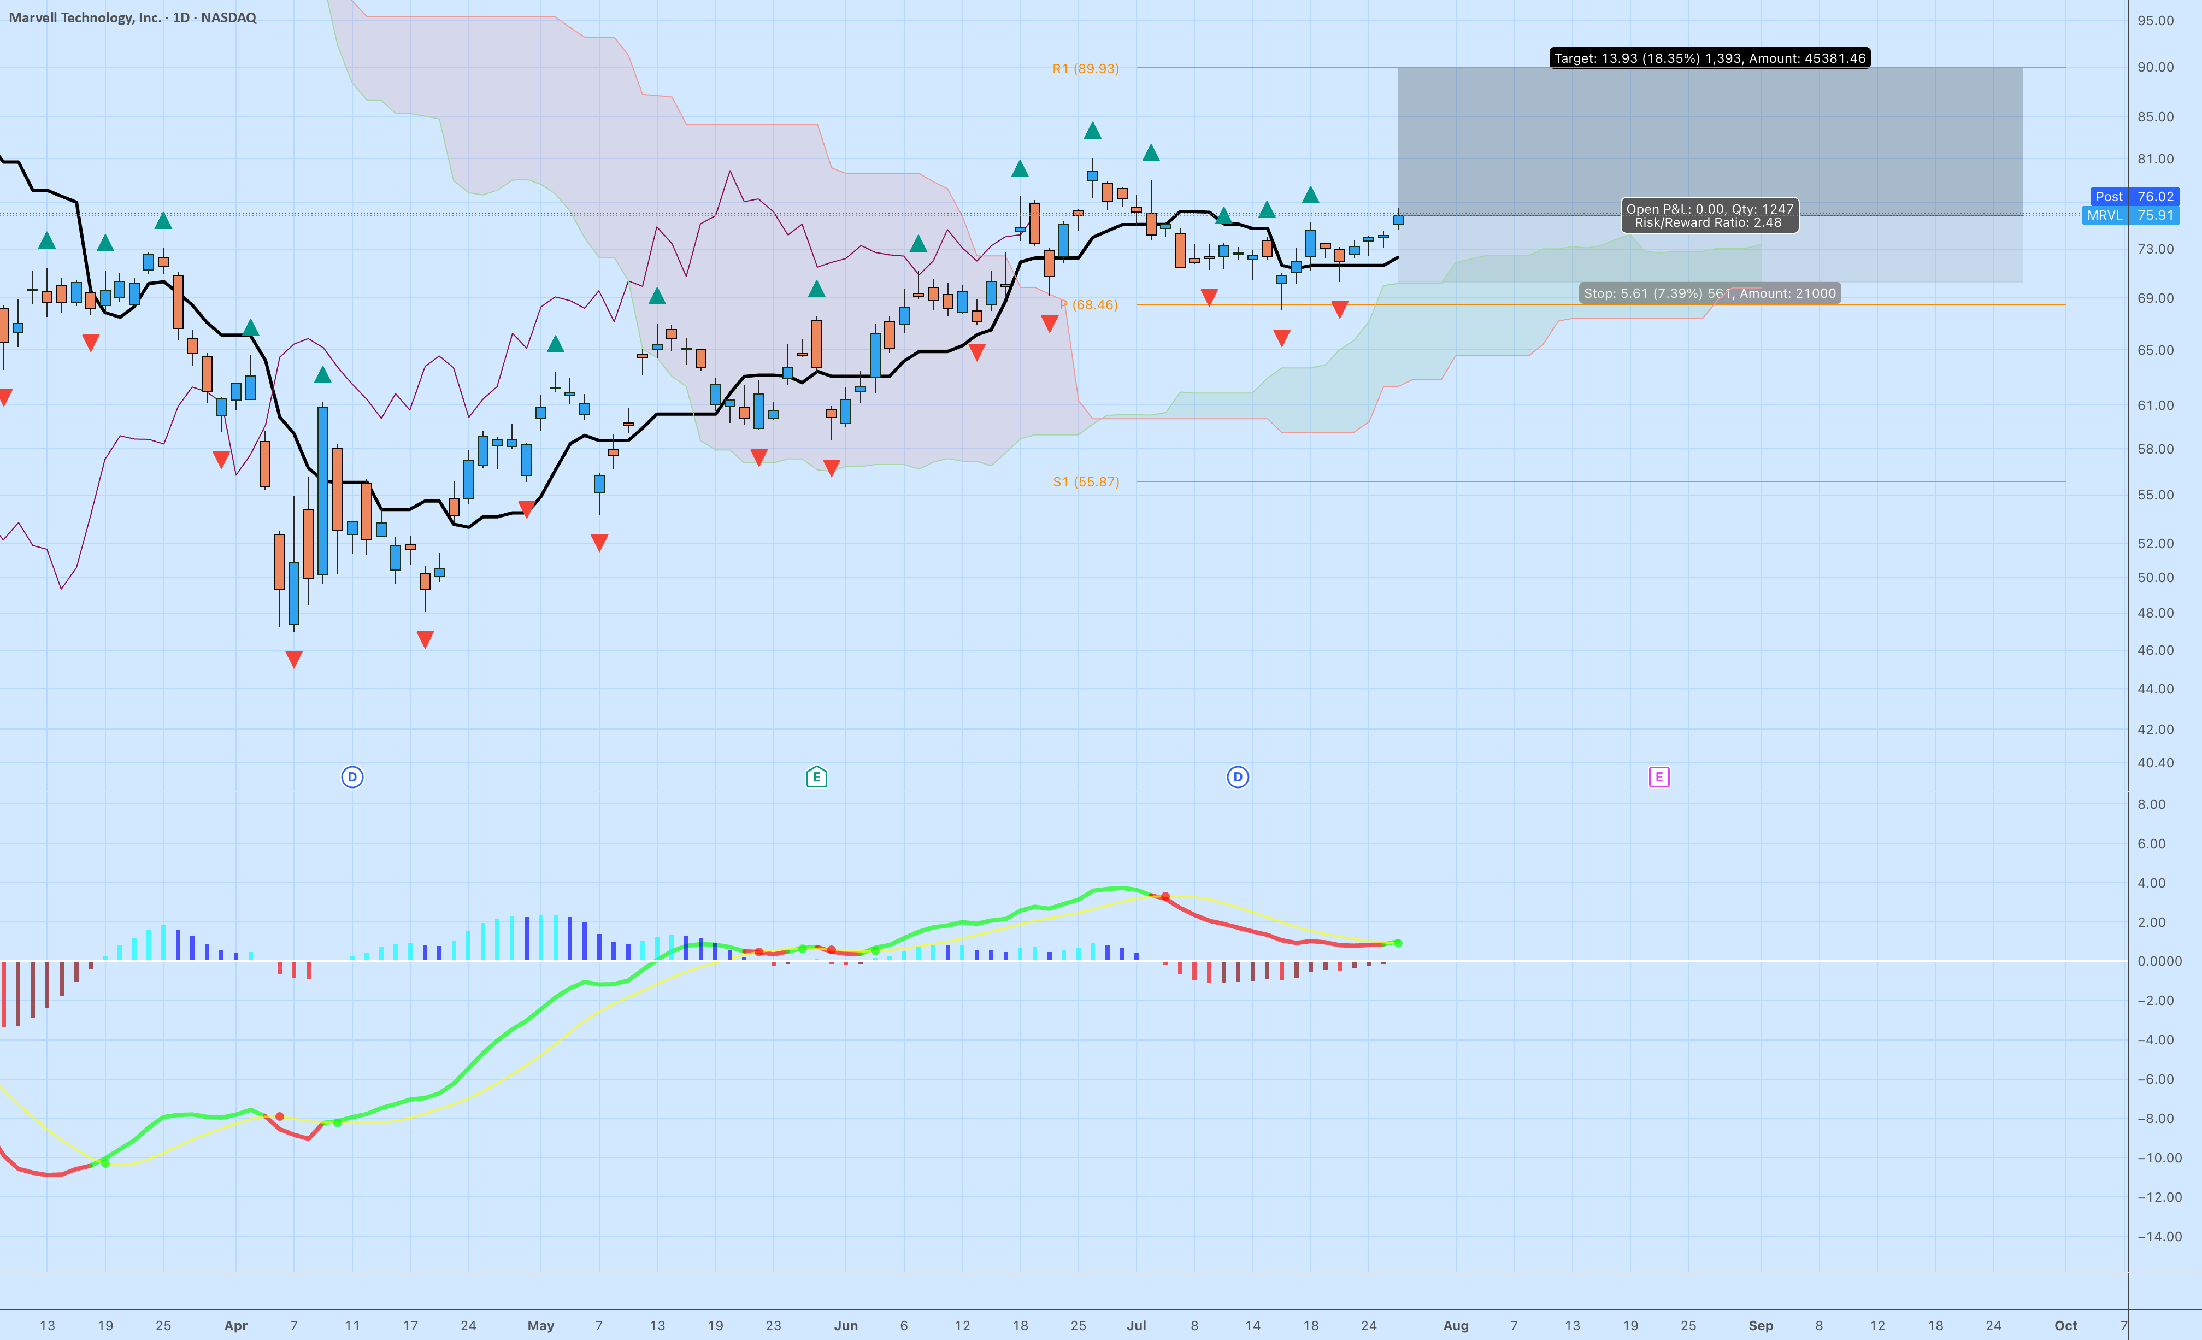Click the MRVL 75.91 price tag
This screenshot has width=2202, height=1340.
click(2130, 215)
